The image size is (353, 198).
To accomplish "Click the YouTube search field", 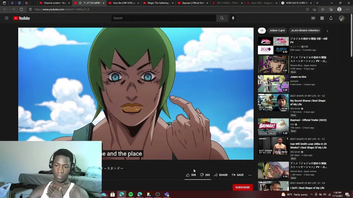I will pyautogui.click(x=164, y=18).
